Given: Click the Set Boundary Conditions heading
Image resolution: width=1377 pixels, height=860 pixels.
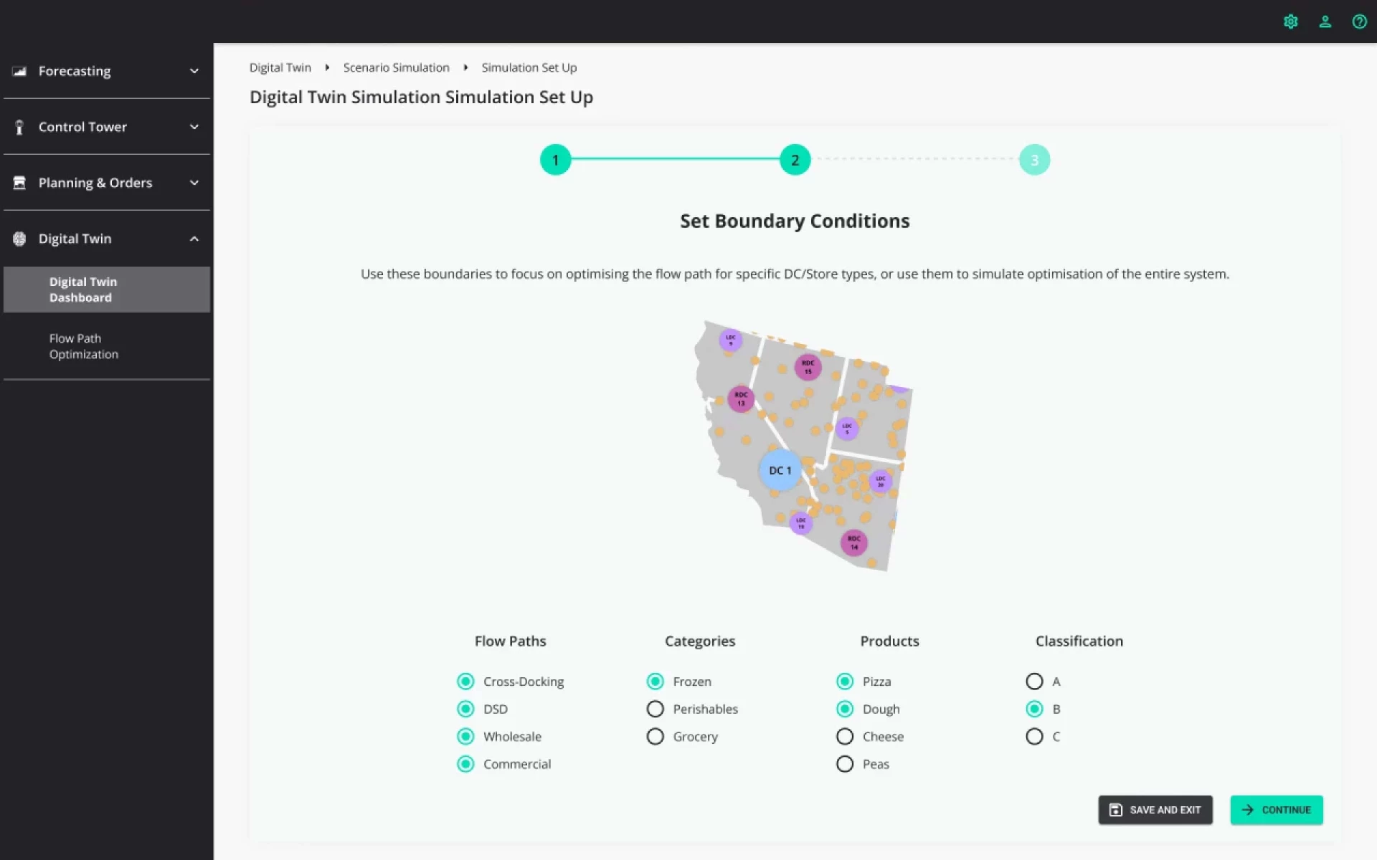Looking at the screenshot, I should tap(795, 221).
